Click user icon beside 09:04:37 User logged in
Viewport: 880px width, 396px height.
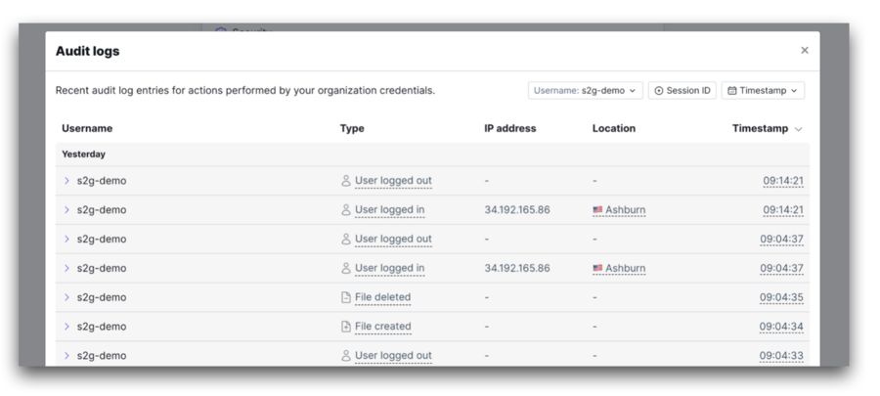coord(346,268)
